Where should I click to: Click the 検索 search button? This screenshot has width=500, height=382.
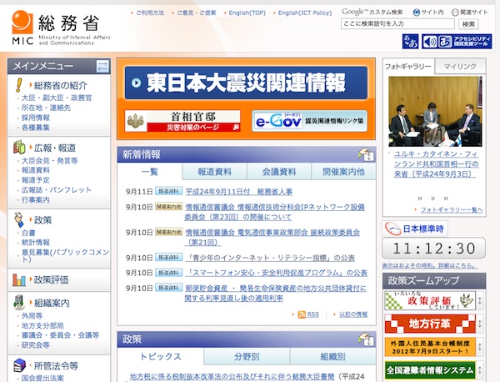(469, 24)
